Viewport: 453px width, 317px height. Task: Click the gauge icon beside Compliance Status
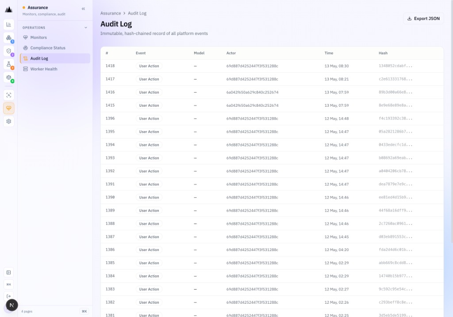click(x=25, y=48)
